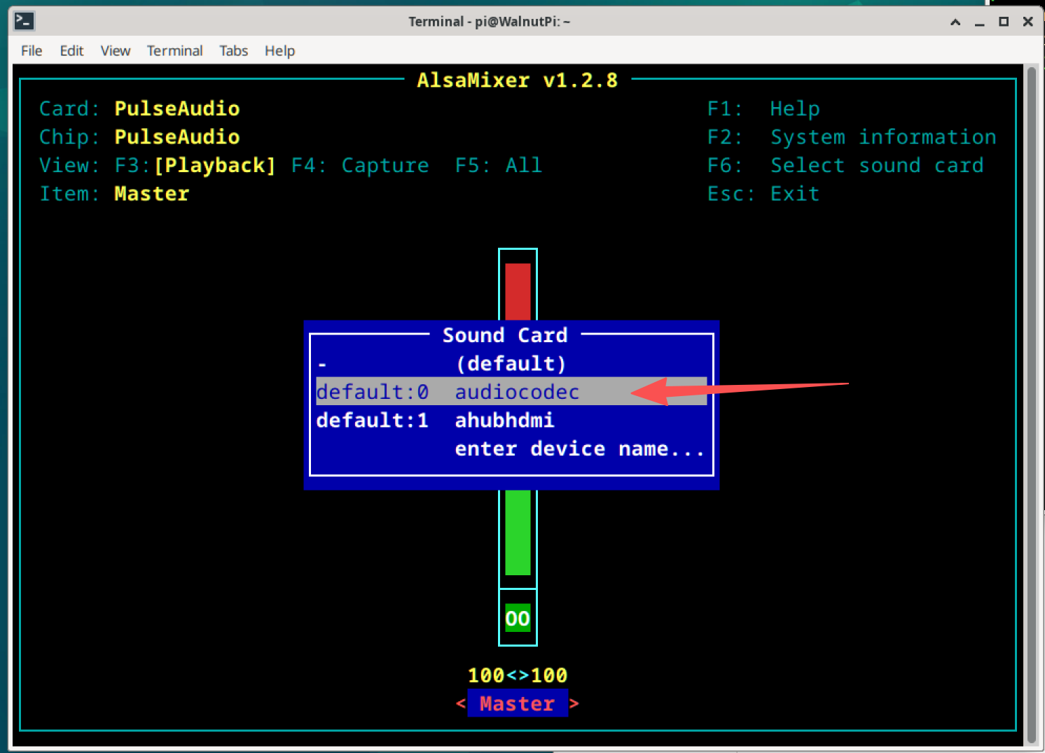Image resolution: width=1045 pixels, height=753 pixels.
Task: Click the F3 [Playback] view label
Action: point(195,165)
